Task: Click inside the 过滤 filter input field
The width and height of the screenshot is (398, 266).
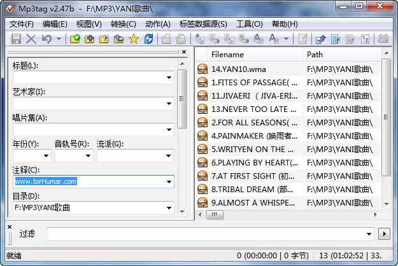Action: pyautogui.click(x=206, y=234)
